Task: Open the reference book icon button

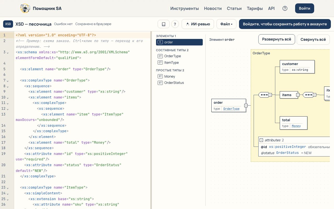Action: (164, 24)
